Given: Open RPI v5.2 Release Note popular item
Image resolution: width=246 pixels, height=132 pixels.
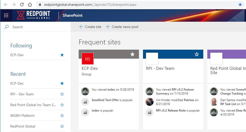Looking at the screenshot, I should pos(178,111).
